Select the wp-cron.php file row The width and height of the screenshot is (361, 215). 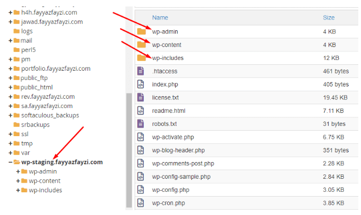point(246,203)
